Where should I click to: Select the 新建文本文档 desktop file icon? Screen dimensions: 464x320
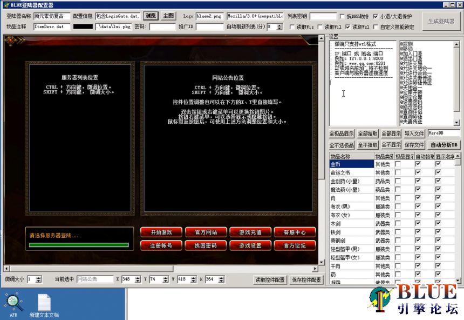coord(44,303)
